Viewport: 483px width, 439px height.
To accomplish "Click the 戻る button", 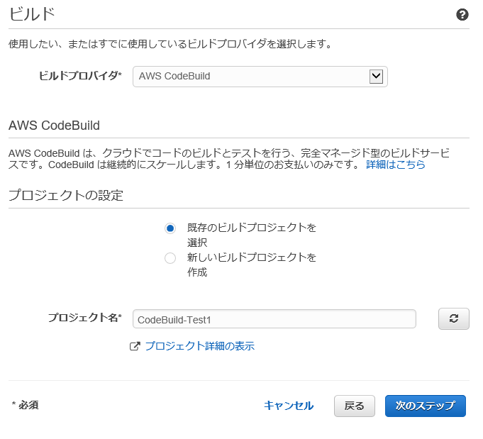I will pos(354,406).
